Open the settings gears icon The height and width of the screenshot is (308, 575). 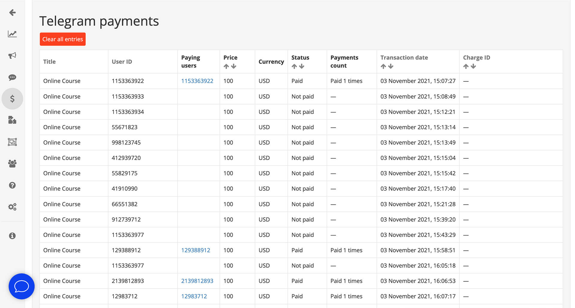point(12,207)
